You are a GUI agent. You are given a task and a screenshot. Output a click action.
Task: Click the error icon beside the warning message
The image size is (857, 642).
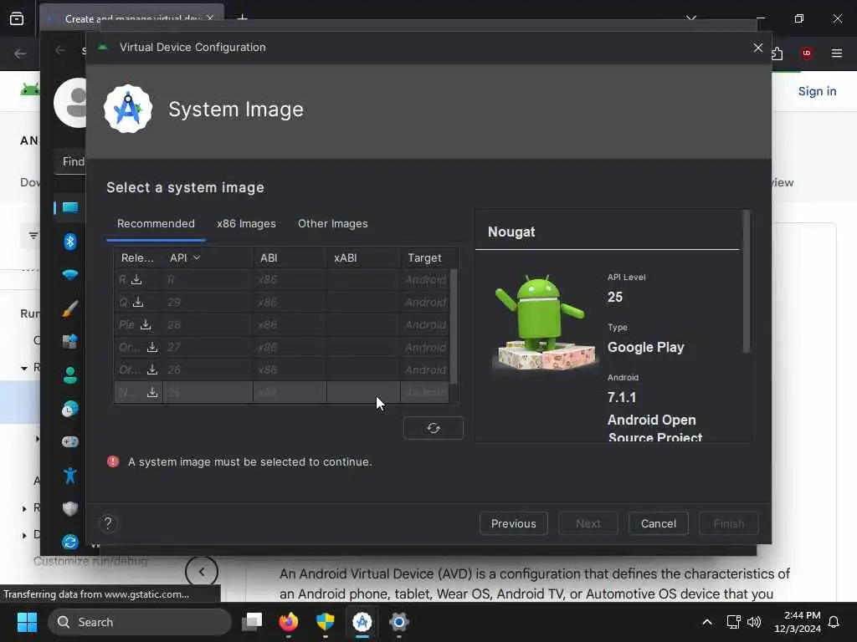[113, 461]
